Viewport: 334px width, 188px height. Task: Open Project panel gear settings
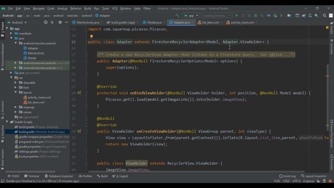click(60, 22)
